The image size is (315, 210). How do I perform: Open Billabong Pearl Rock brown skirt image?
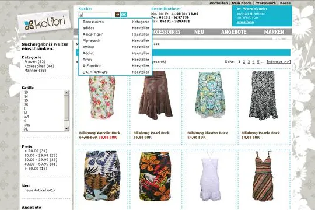(156, 95)
